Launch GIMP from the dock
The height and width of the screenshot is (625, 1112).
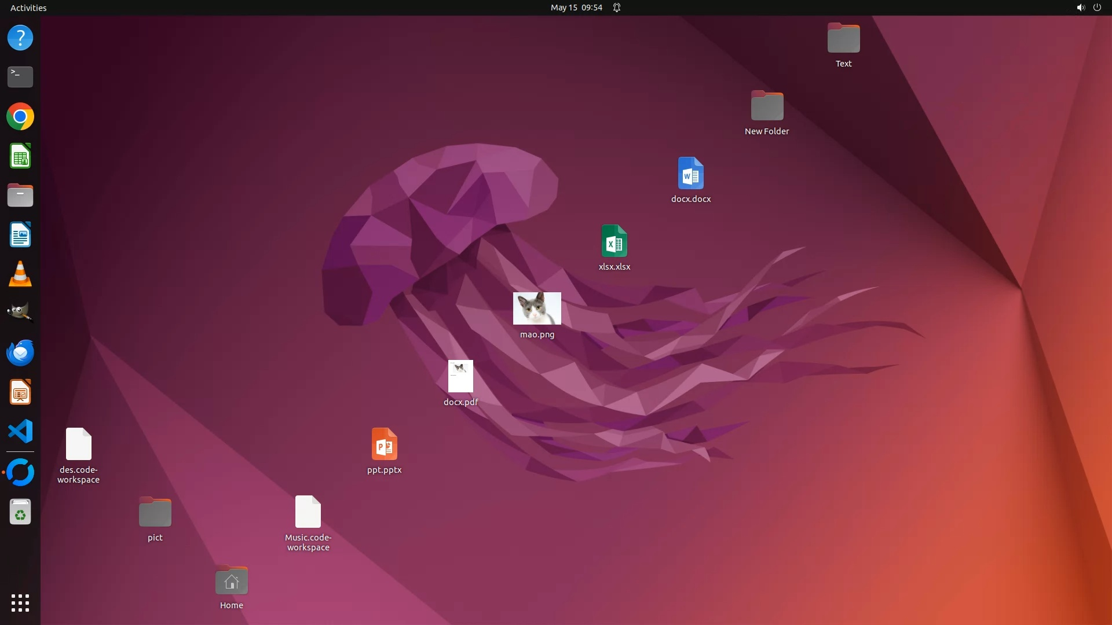click(20, 313)
